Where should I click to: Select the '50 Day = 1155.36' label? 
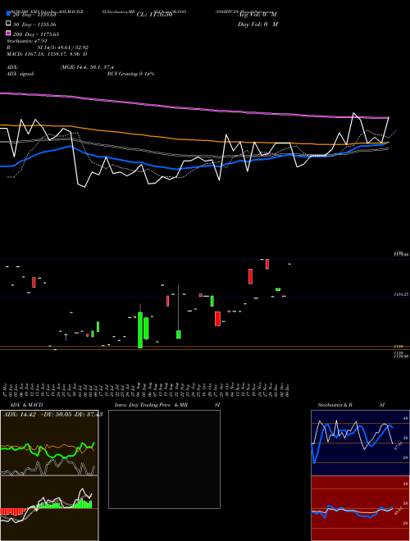click(x=34, y=25)
